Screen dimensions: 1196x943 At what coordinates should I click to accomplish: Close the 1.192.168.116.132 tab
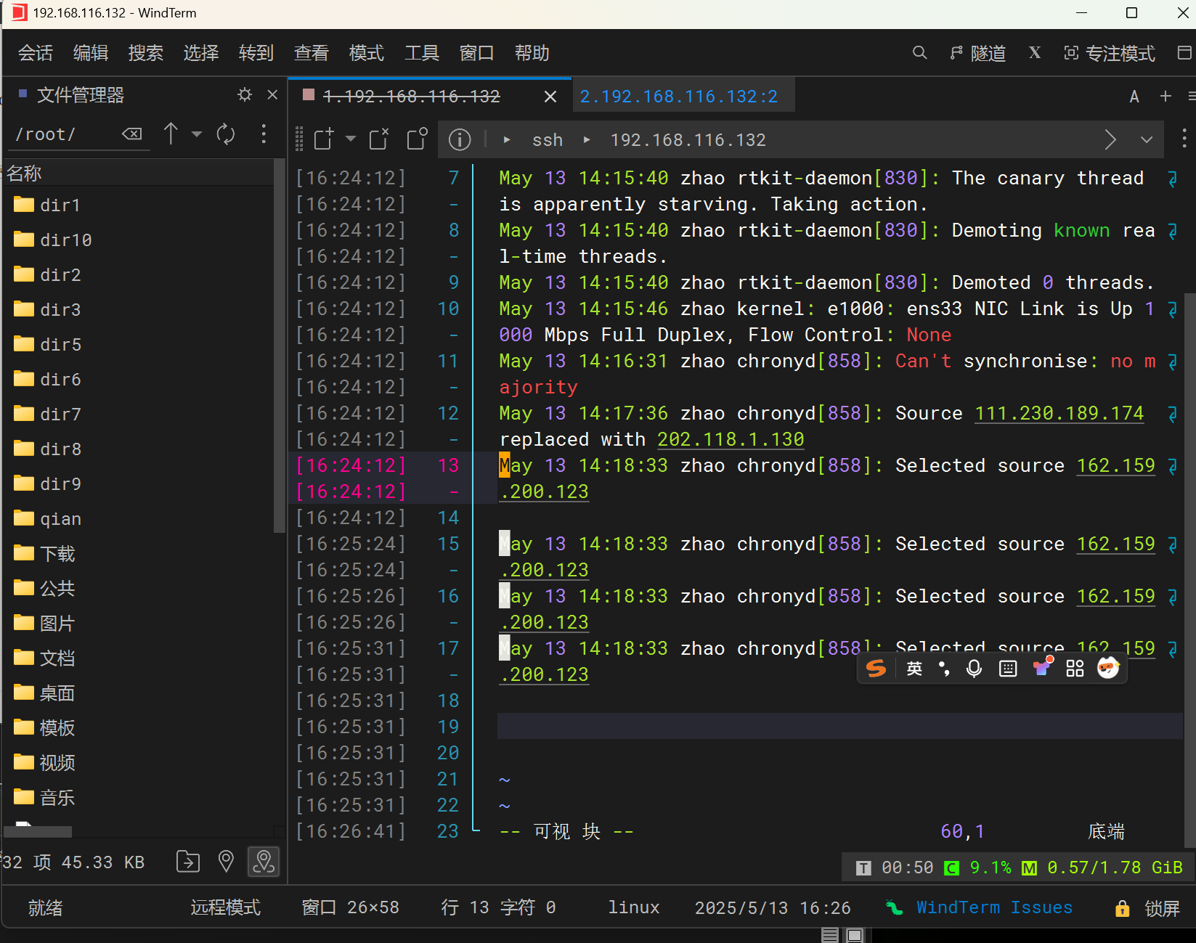pyautogui.click(x=550, y=96)
